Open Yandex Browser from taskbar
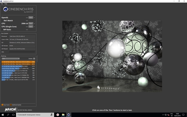Screen dimensions: 187x117 pos(58,115)
